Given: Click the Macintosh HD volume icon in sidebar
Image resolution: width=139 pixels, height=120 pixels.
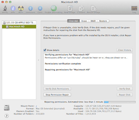Looking at the screenshot, I should coord(7,27).
